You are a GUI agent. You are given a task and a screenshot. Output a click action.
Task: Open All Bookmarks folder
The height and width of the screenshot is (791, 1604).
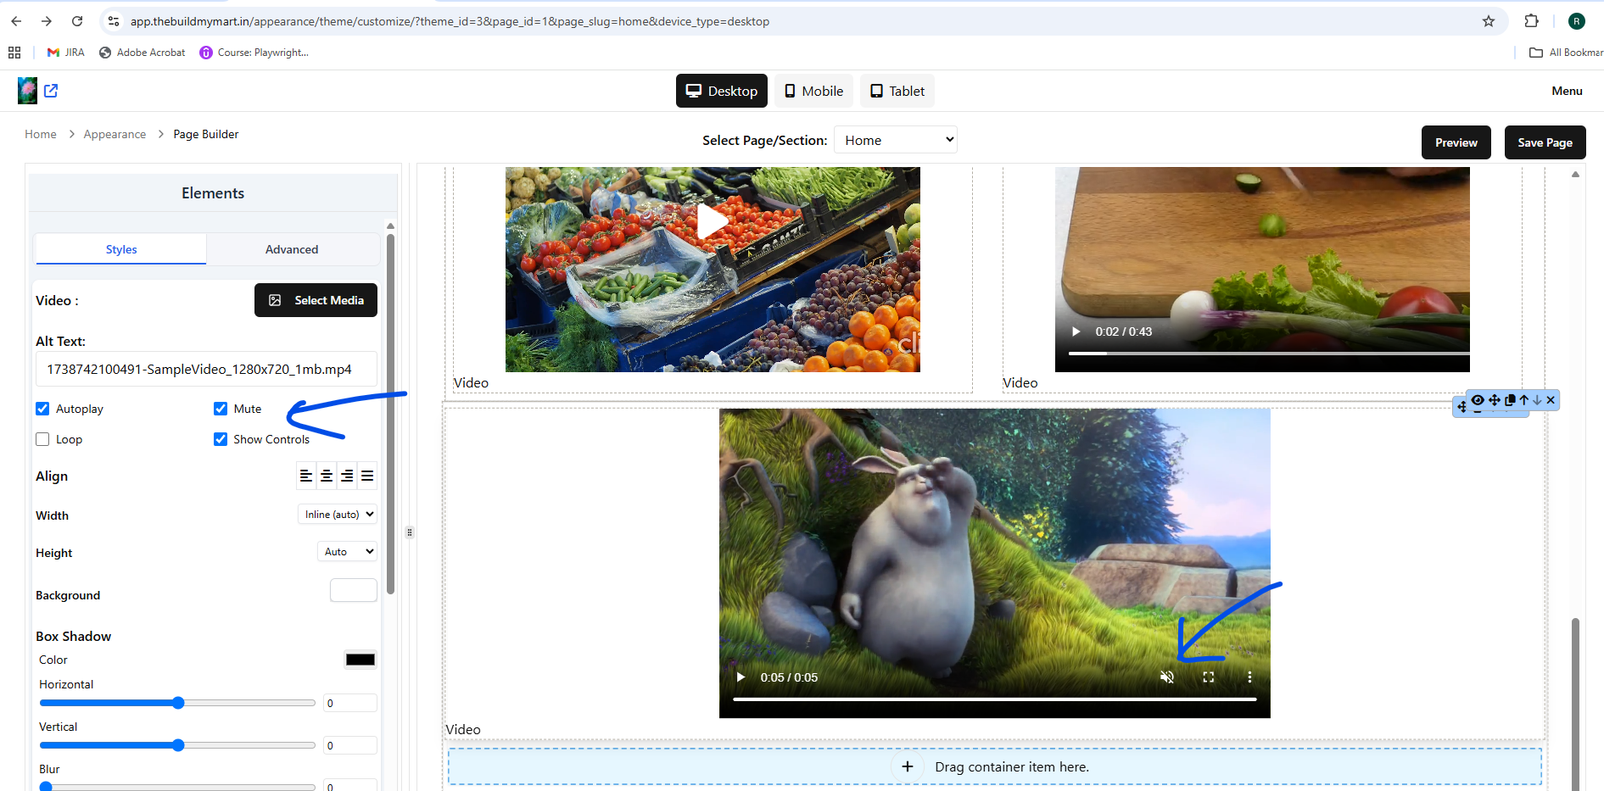[1566, 53]
